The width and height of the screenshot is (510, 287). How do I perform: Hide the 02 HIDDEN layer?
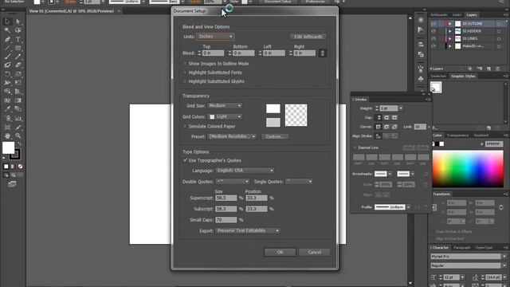[x=433, y=31]
